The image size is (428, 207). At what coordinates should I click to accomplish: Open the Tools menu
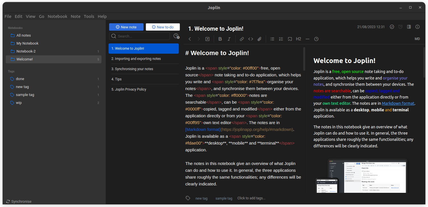pos(89,16)
